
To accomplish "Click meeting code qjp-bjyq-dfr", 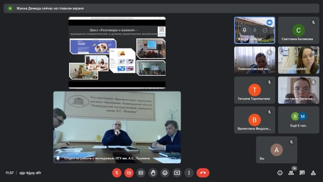I will (x=30, y=173).
